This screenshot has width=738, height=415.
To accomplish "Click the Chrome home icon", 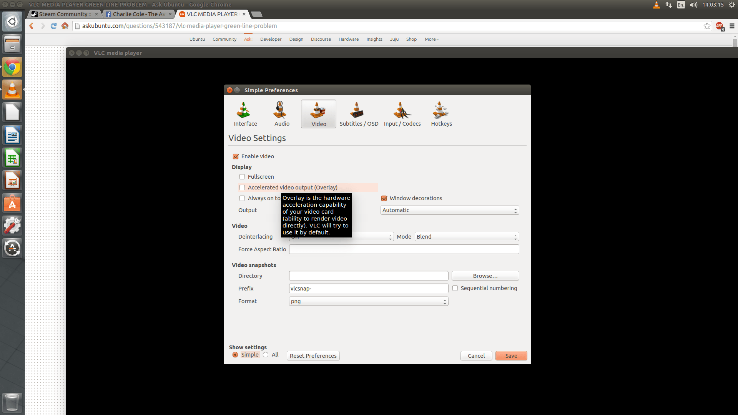I will [65, 26].
